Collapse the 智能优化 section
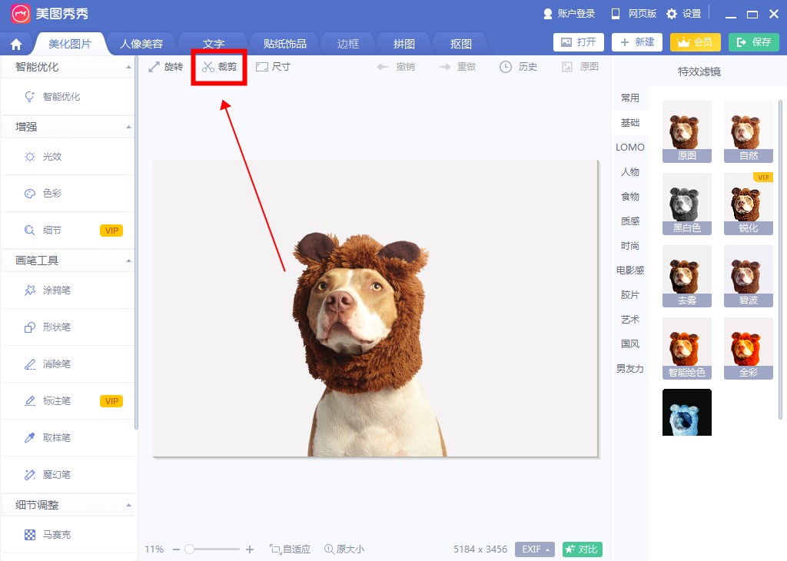The image size is (787, 561). coord(128,68)
